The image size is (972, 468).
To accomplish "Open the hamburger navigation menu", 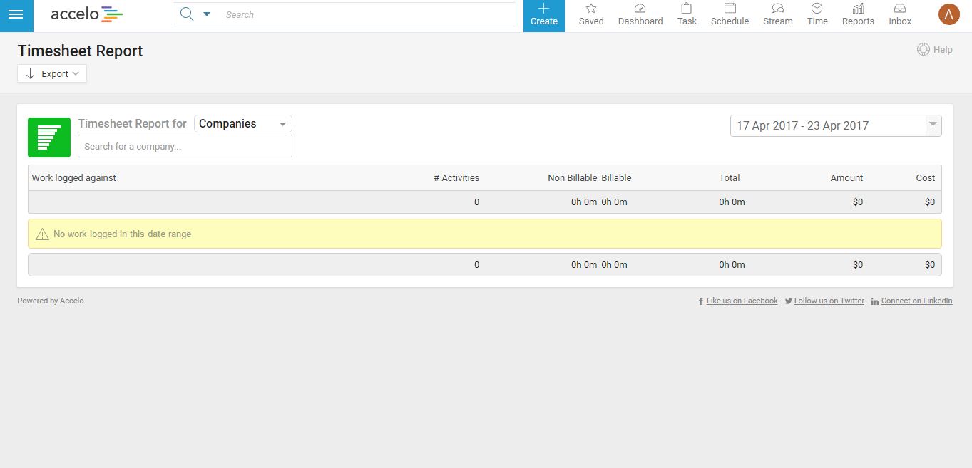I will coord(16,15).
